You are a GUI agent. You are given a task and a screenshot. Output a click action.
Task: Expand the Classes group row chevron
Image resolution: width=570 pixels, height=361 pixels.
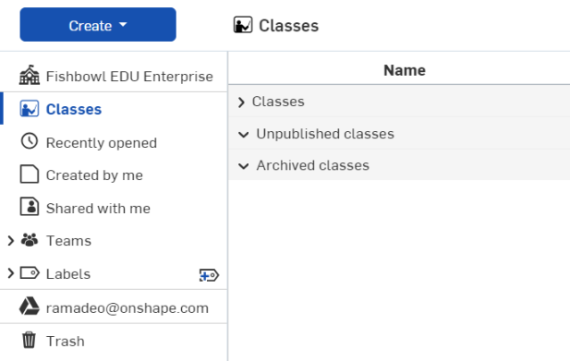coord(241,102)
